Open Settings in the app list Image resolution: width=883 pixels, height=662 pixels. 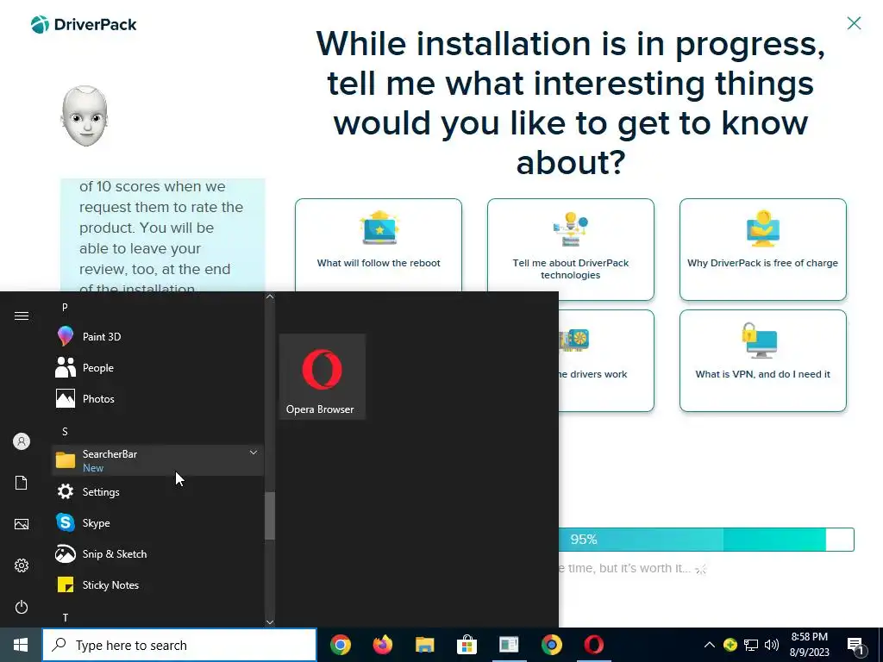[158, 492]
